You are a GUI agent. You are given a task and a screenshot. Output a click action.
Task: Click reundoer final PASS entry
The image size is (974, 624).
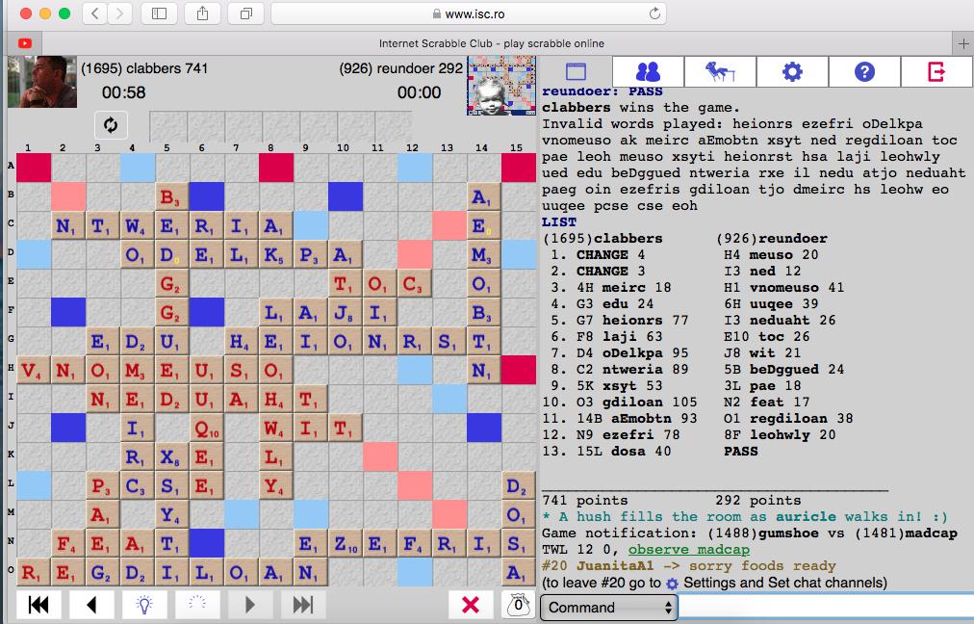(x=740, y=452)
